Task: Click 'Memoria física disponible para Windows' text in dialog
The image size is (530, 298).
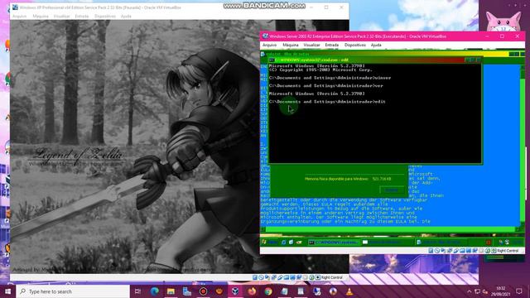Action: coord(336,179)
